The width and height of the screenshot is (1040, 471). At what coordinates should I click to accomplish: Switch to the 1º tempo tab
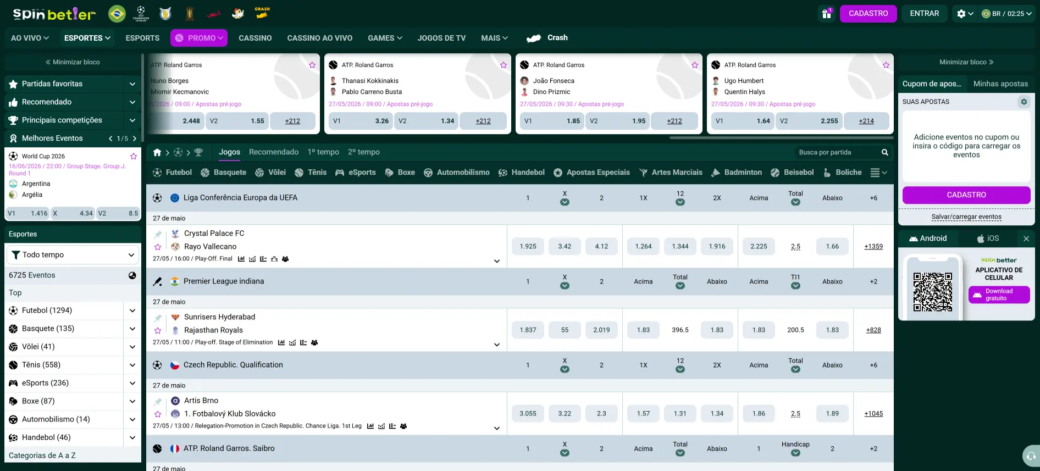[323, 152]
